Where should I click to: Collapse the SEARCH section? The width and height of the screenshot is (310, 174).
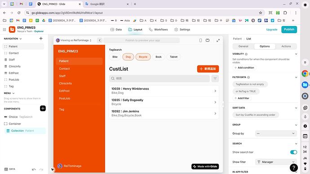tap(296, 144)
